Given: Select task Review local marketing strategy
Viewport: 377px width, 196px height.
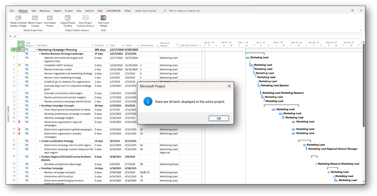Looking at the screenshot, I should click(63, 78).
